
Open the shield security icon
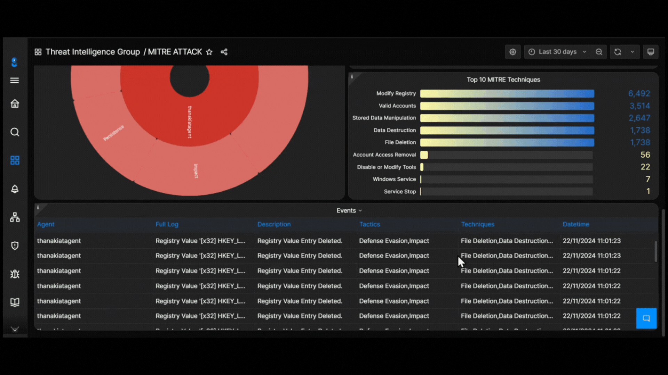click(15, 245)
